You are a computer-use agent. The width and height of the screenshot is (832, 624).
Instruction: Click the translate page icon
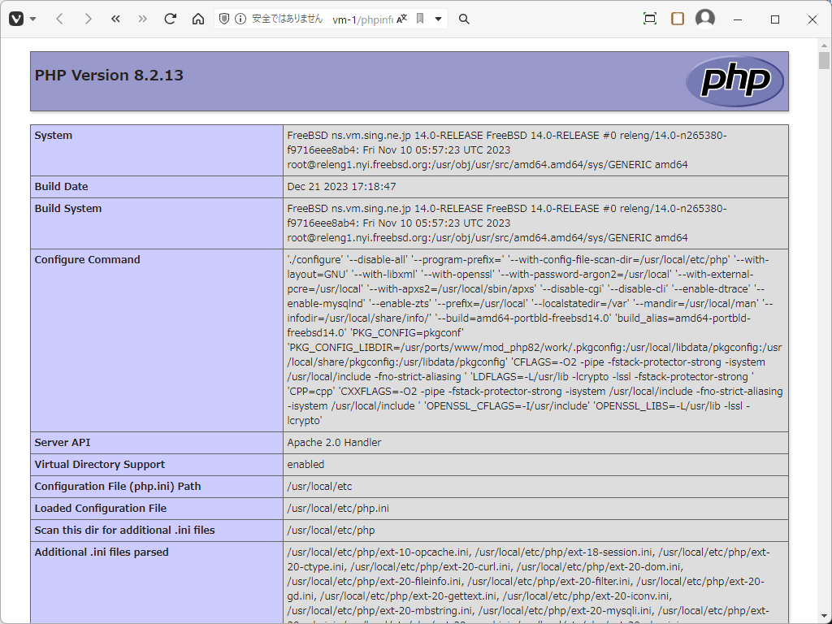click(x=401, y=19)
